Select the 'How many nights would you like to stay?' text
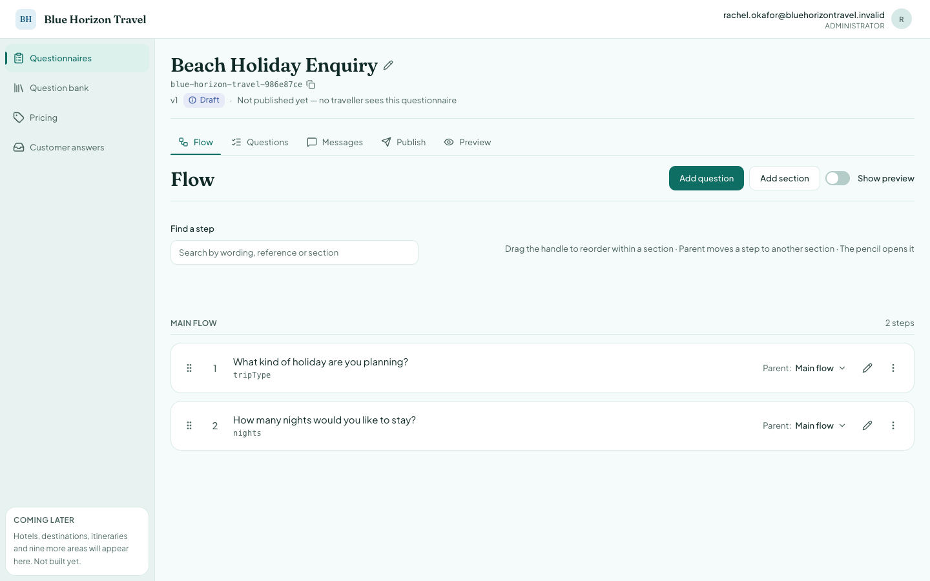This screenshot has width=930, height=581. (324, 420)
